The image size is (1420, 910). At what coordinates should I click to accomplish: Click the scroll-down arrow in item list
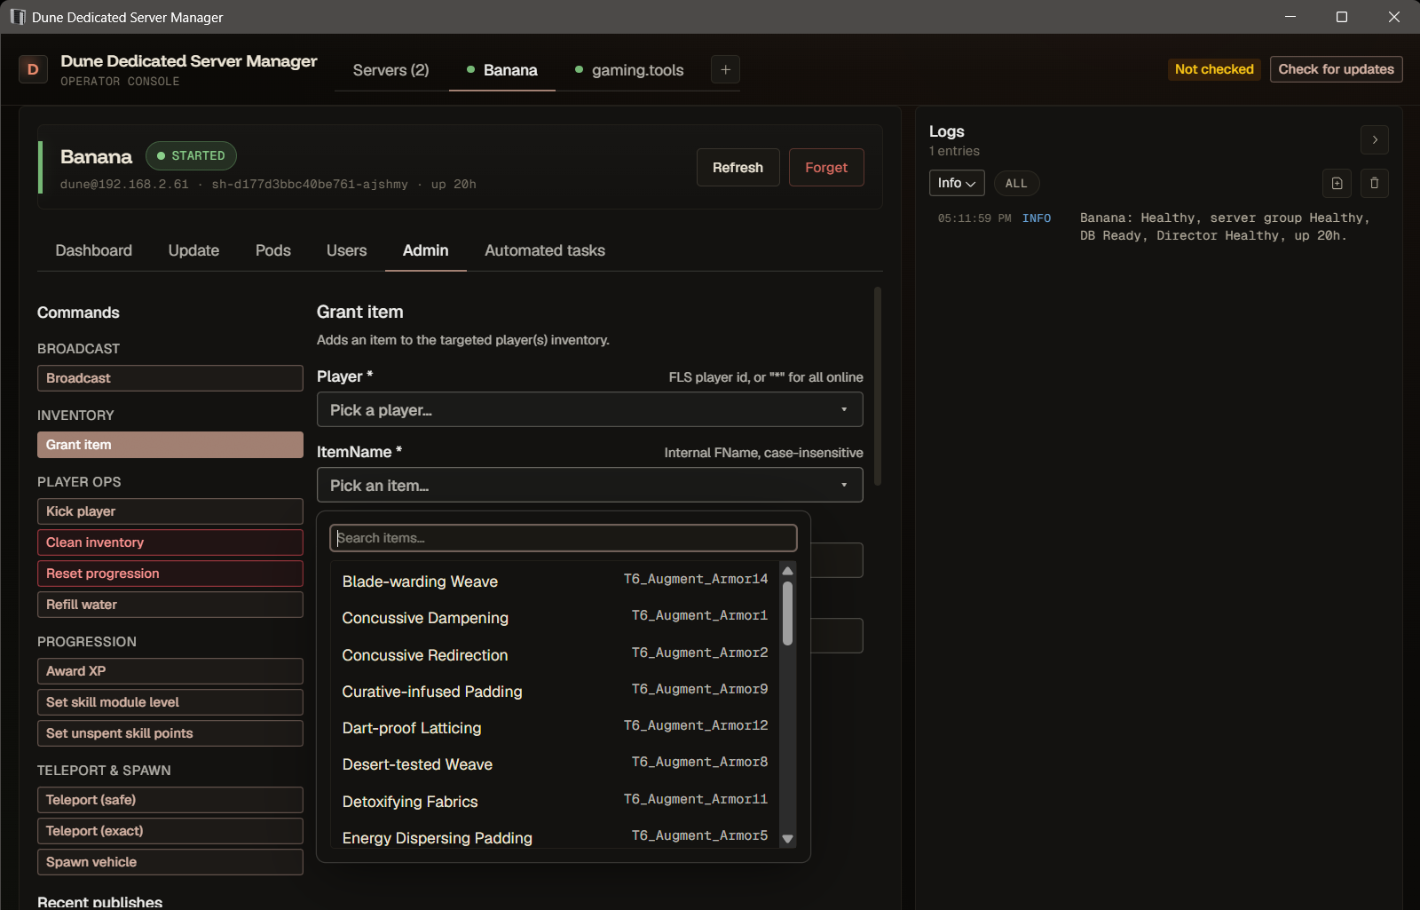[x=787, y=839]
